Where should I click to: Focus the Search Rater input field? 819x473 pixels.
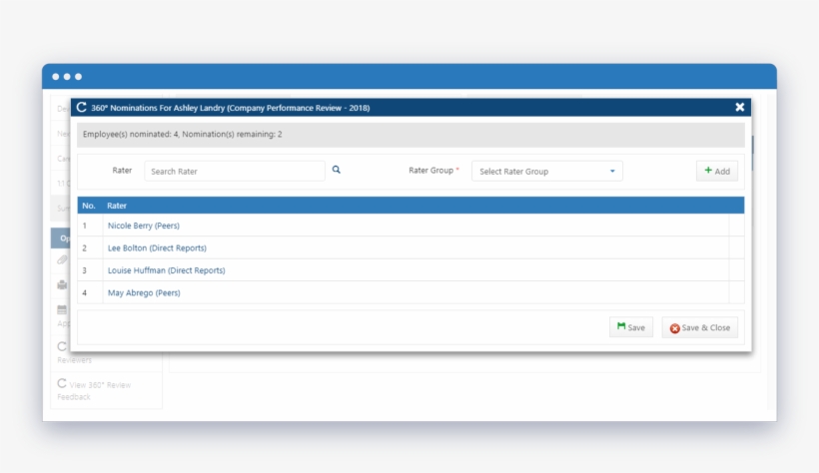click(x=235, y=172)
